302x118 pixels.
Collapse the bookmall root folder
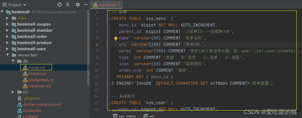pos(2,12)
